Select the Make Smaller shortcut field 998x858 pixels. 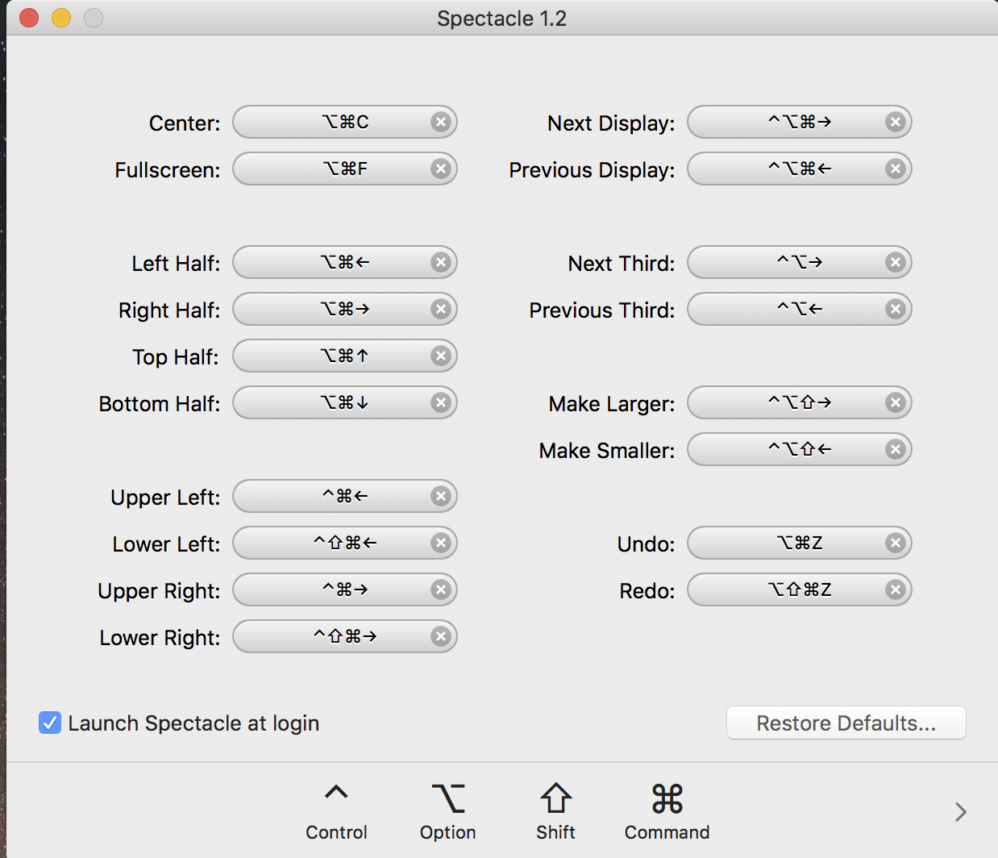pos(794,449)
